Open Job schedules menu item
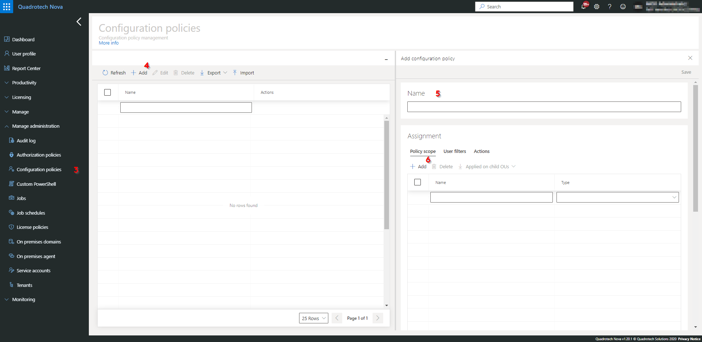Viewport: 702px width, 342px height. (x=31, y=213)
